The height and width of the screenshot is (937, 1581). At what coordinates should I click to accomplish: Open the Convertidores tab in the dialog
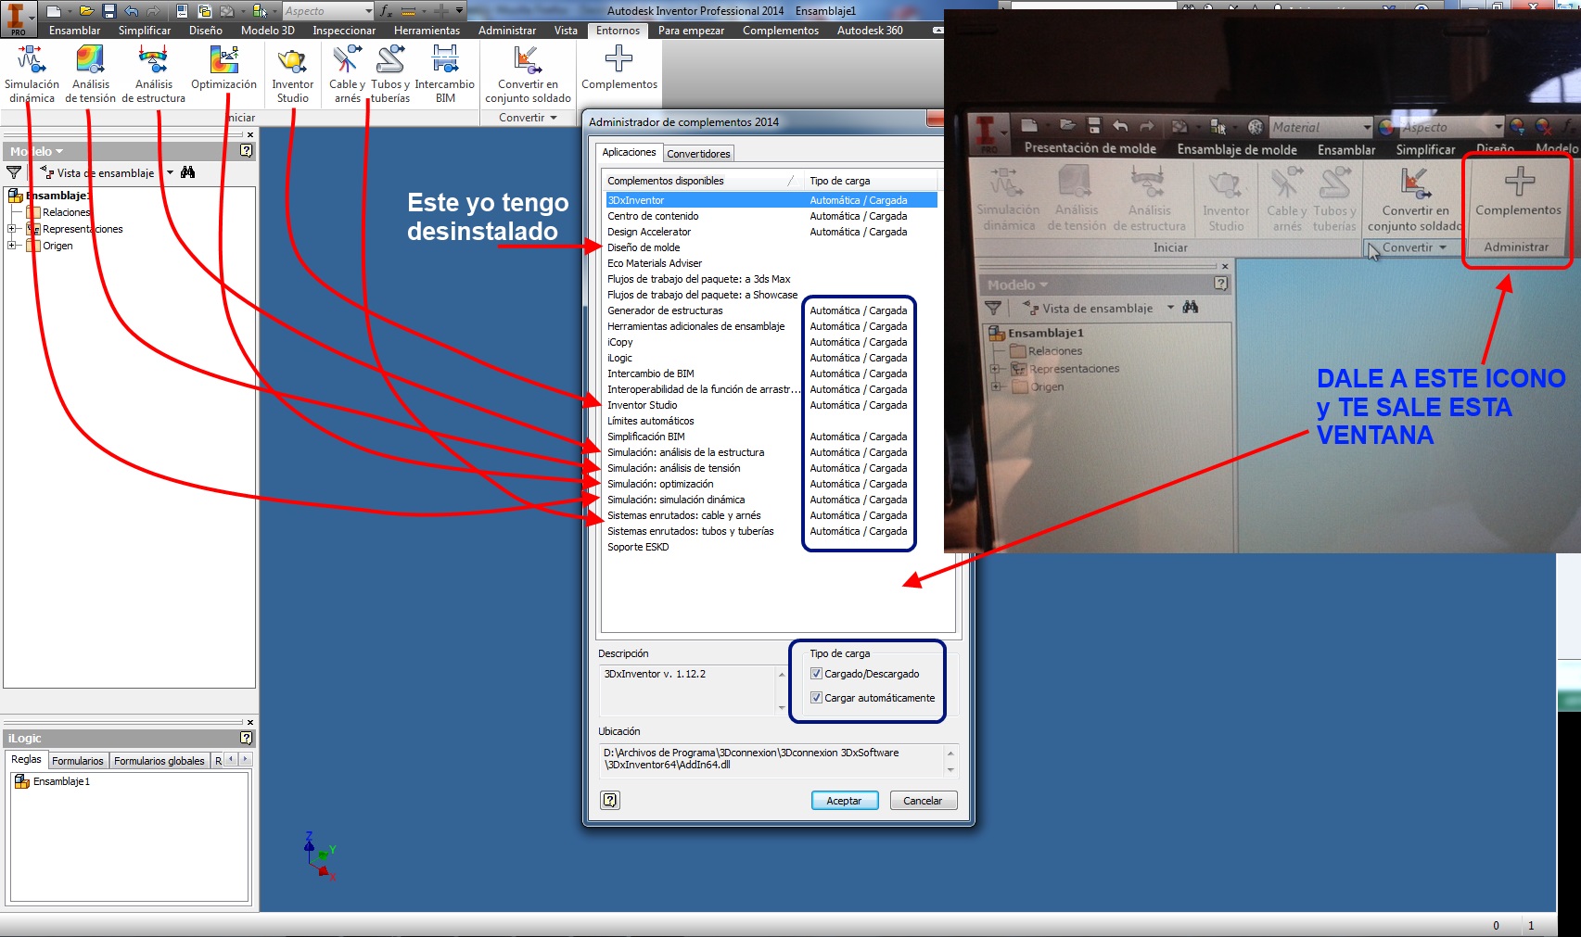[698, 154]
